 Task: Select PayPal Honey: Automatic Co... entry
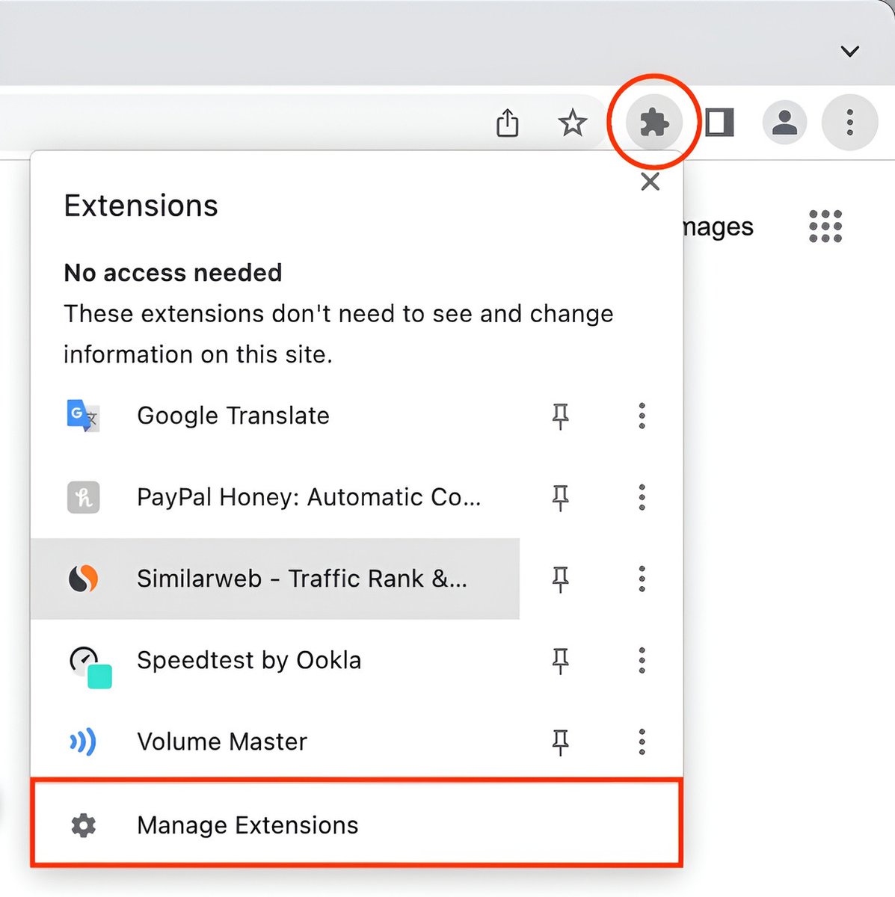point(275,497)
